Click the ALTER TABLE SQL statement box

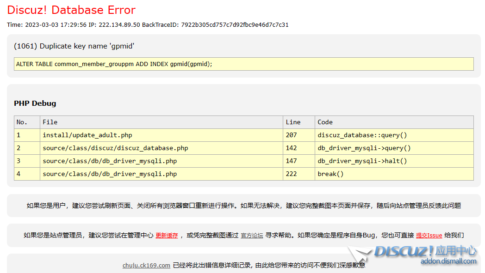tap(243, 64)
